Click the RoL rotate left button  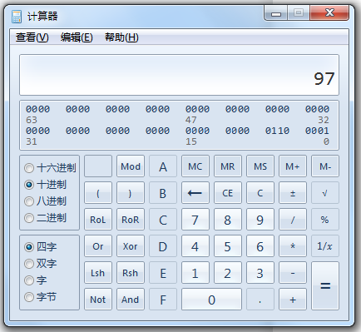98,220
